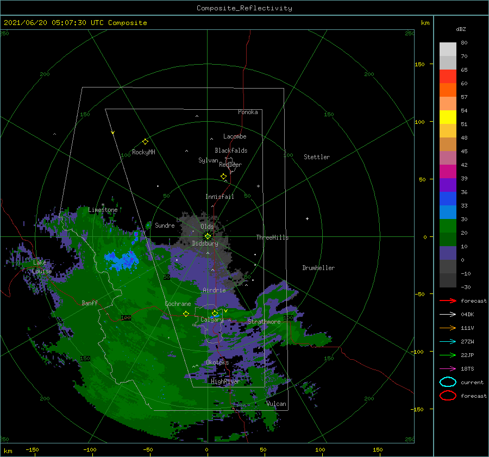Click the dBZ legend heading

(x=461, y=29)
